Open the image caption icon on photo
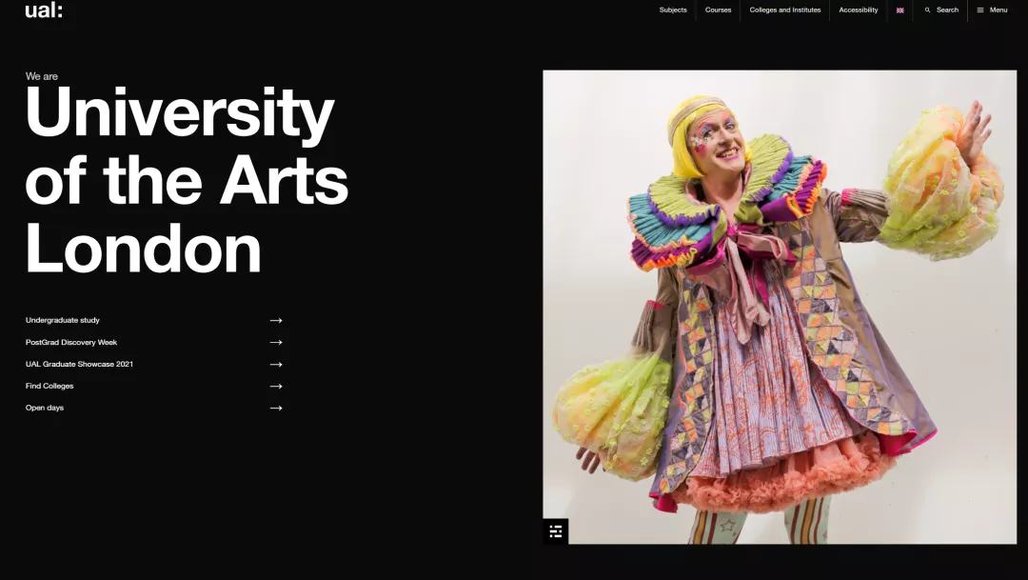Image resolution: width=1028 pixels, height=580 pixels. [x=555, y=531]
